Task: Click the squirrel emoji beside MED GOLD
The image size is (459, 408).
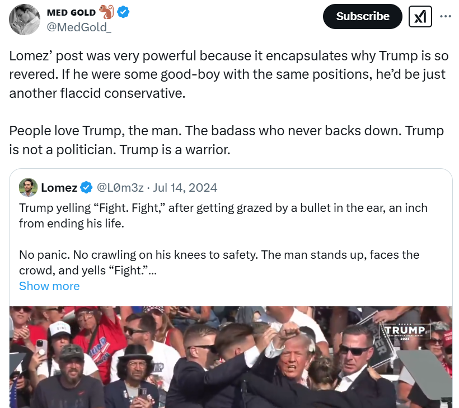Action: pyautogui.click(x=107, y=11)
